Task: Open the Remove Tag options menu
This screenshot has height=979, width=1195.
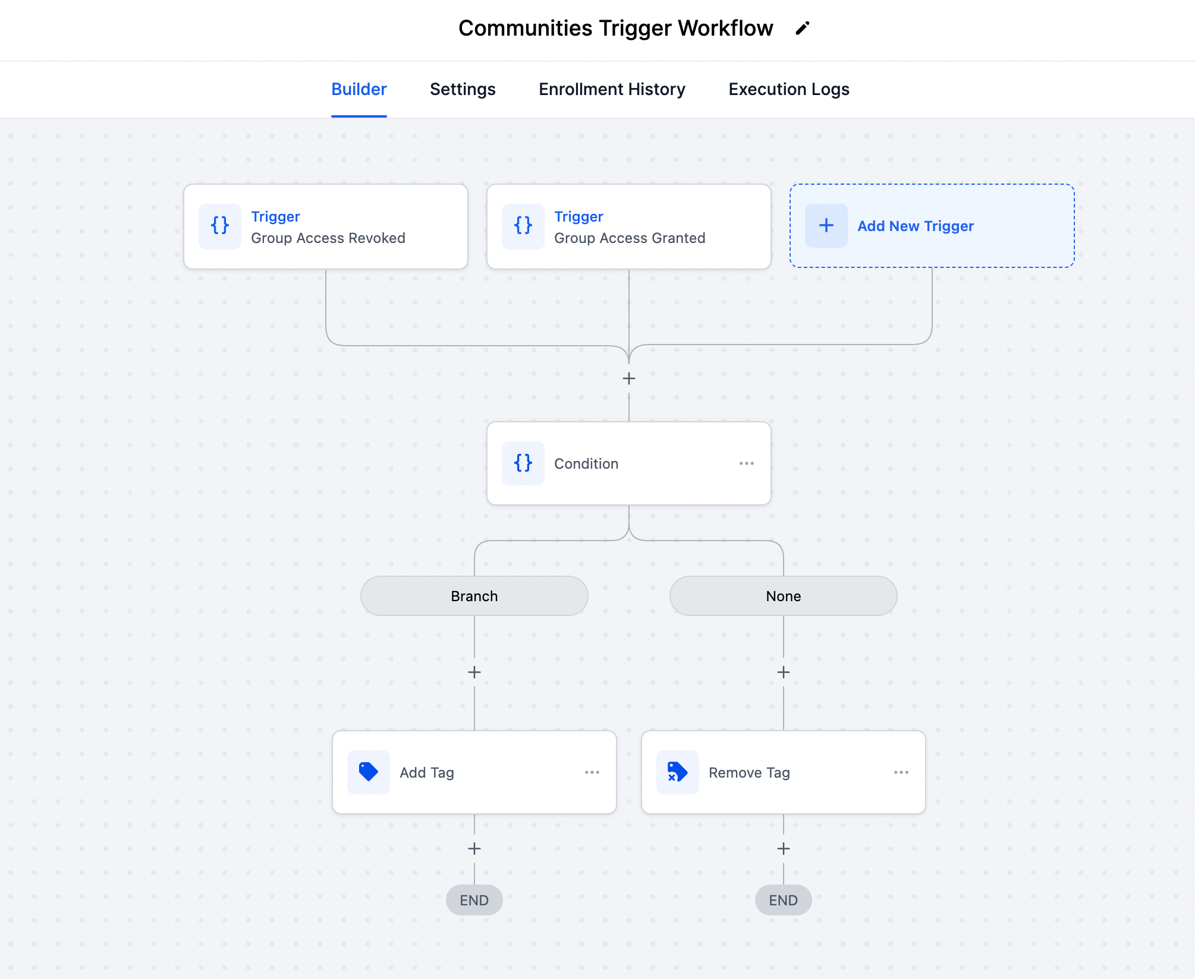Action: click(901, 772)
